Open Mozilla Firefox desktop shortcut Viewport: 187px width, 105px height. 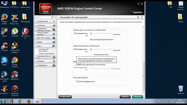(x=5, y=19)
